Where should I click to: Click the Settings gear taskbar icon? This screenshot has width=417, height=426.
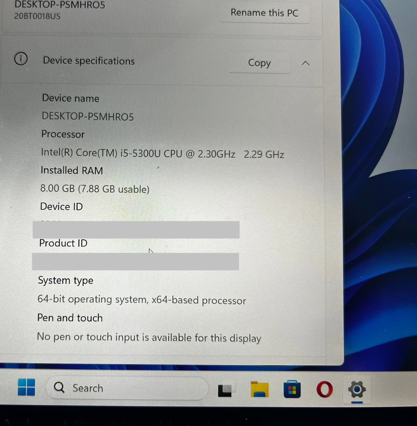pyautogui.click(x=357, y=390)
